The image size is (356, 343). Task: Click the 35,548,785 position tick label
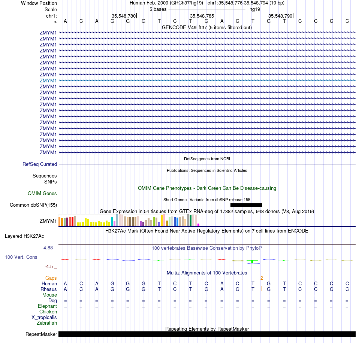pos(202,16)
